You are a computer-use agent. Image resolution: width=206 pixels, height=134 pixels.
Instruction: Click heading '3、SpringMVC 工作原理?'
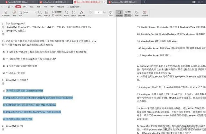pyautogui.click(x=15, y=80)
